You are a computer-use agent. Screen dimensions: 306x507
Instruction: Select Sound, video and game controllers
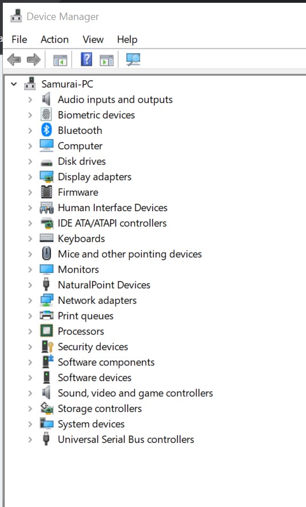[x=136, y=393]
